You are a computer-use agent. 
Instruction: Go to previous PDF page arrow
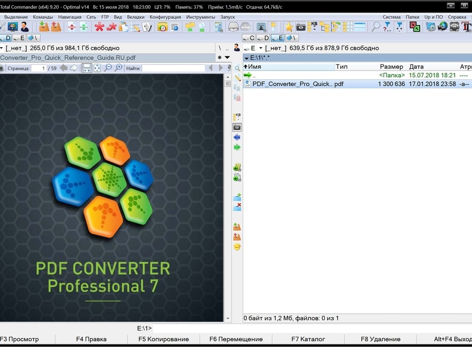tap(64, 68)
